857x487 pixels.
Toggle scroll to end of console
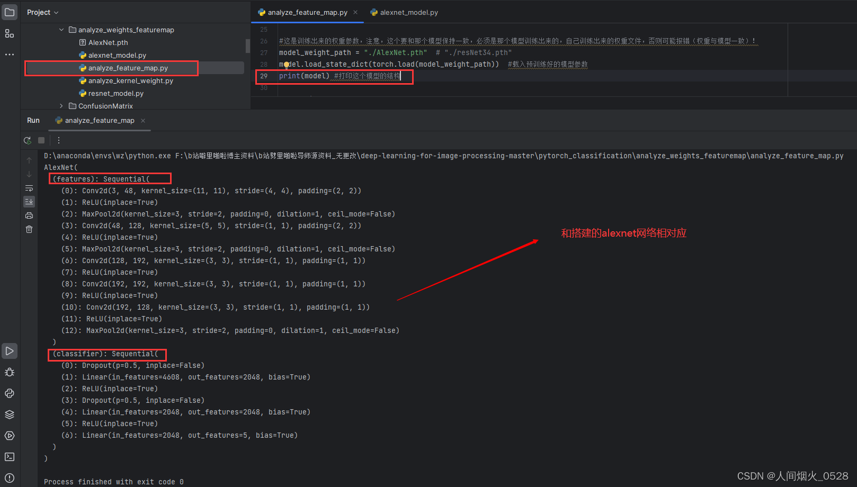[29, 202]
